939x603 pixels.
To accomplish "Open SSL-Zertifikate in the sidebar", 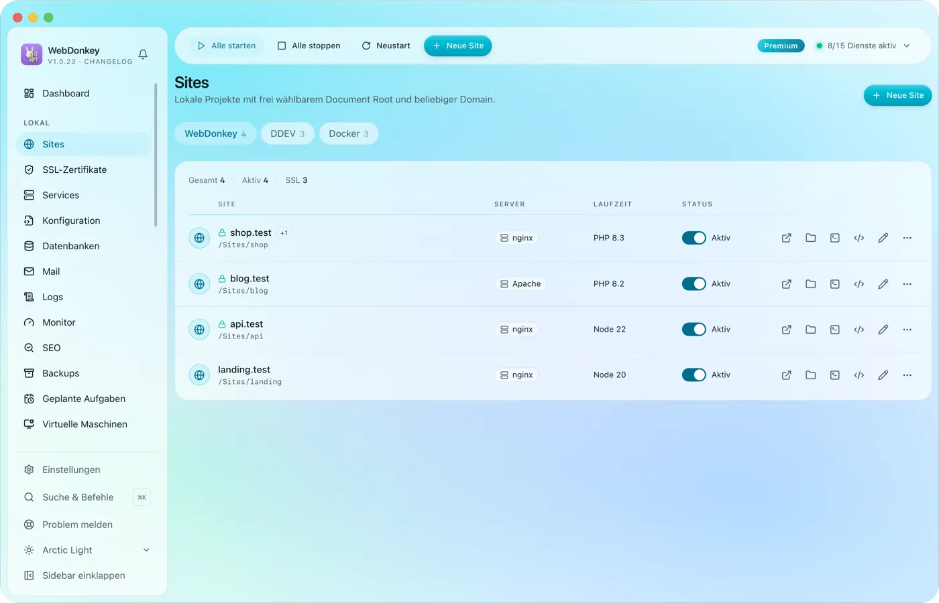I will pyautogui.click(x=84, y=170).
